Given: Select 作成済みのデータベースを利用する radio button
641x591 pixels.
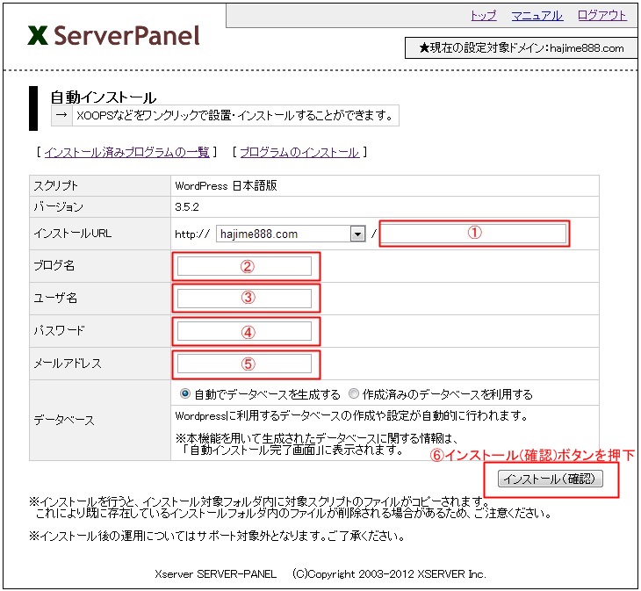Looking at the screenshot, I should pyautogui.click(x=354, y=393).
